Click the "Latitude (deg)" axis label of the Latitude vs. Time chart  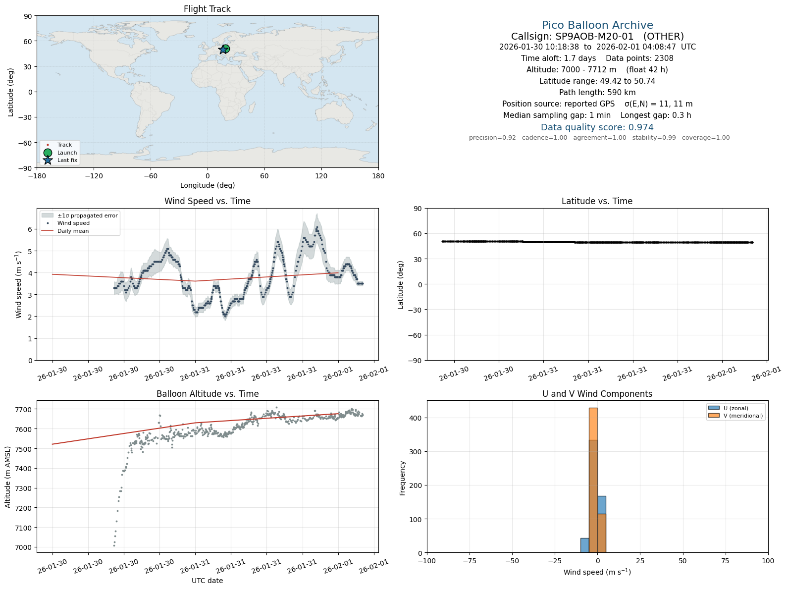coord(401,285)
